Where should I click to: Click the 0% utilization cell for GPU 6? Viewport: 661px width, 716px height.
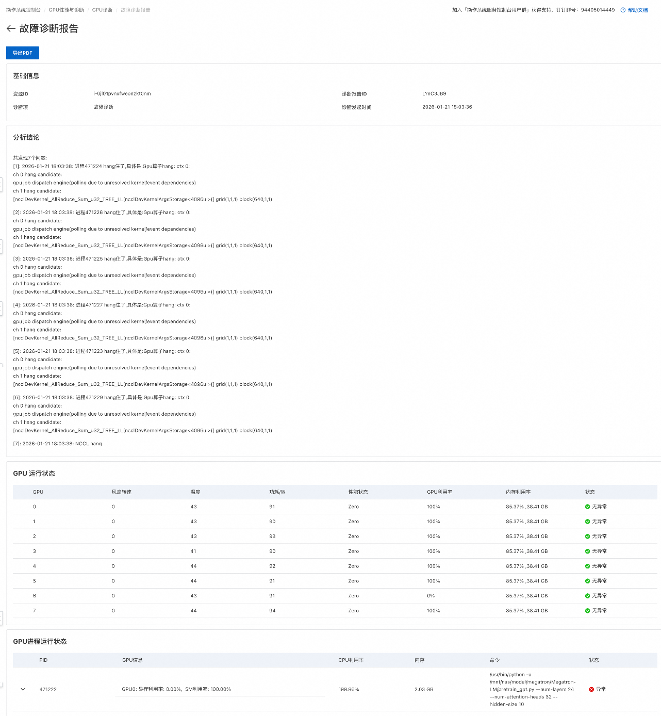(x=431, y=596)
